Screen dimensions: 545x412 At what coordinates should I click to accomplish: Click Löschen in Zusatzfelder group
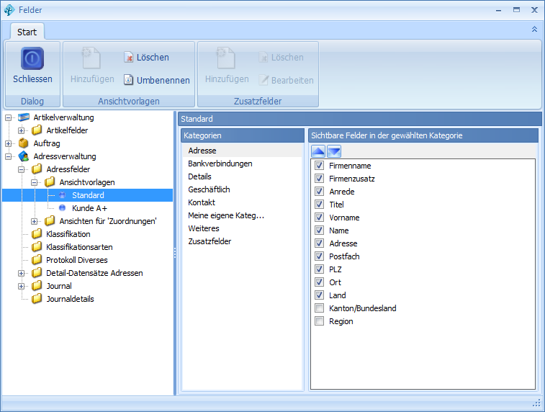281,58
